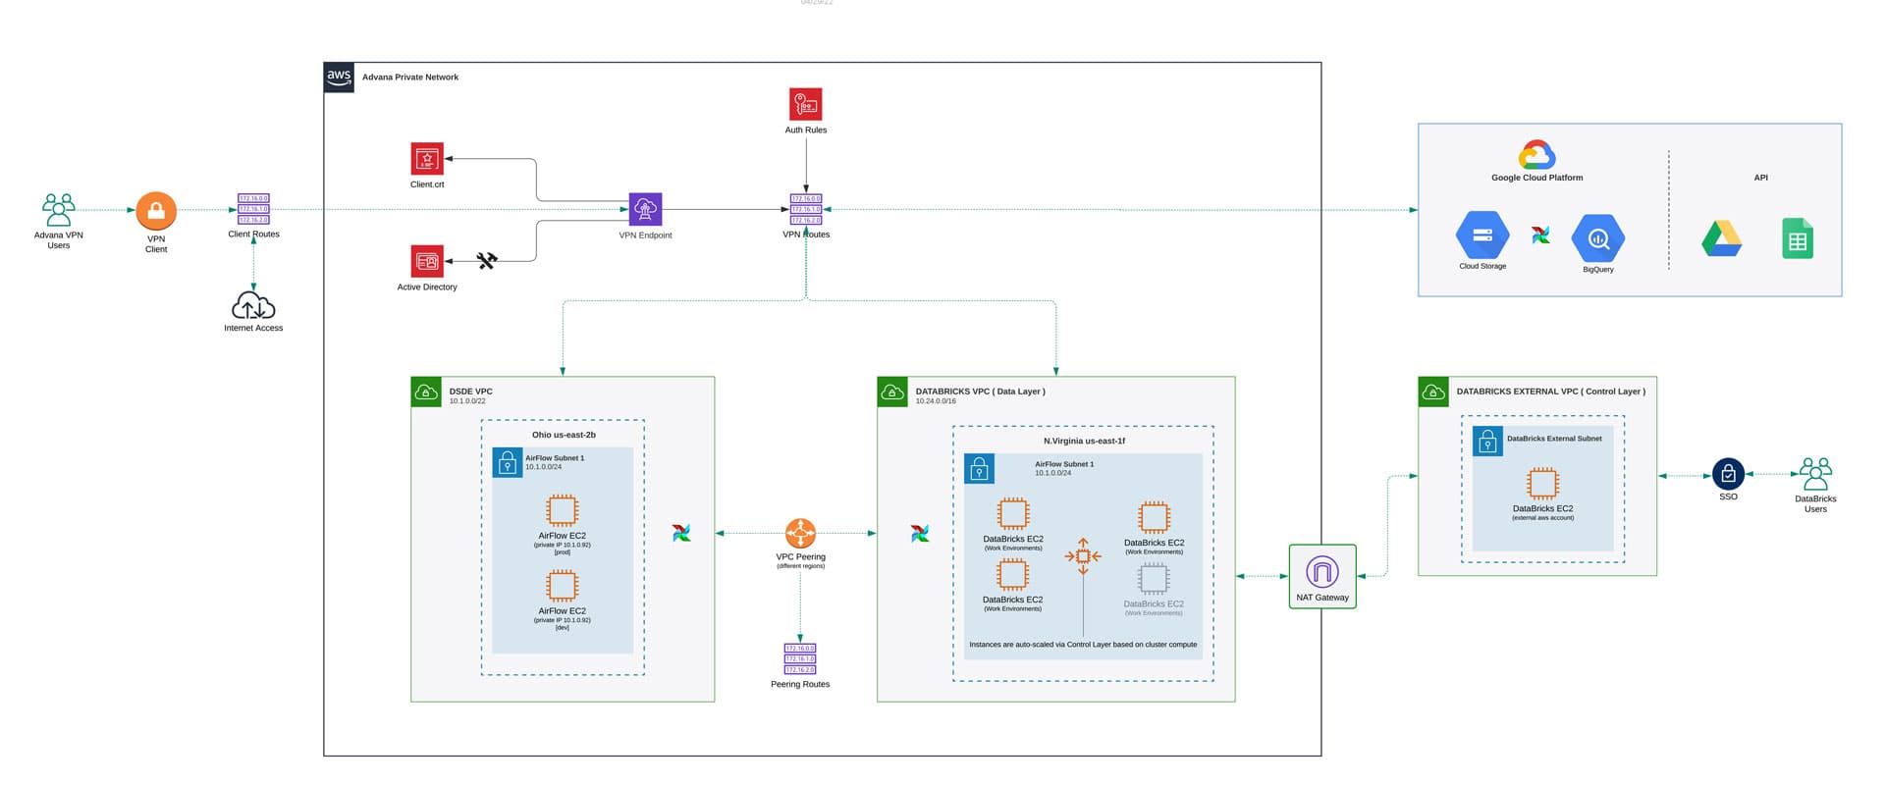Click the DataBricks EC2 external aws account icon
Viewport: 1885px width, 785px height.
point(1542,484)
